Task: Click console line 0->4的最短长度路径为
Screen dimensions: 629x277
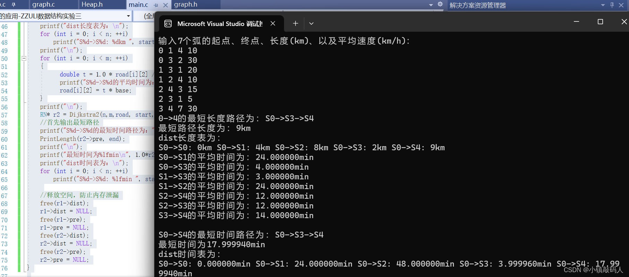Action: click(236, 118)
